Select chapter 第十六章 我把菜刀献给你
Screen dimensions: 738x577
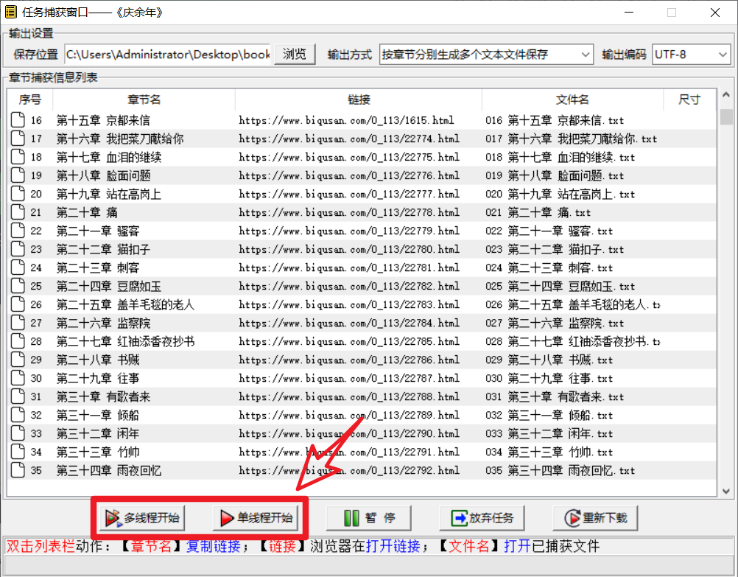point(120,139)
